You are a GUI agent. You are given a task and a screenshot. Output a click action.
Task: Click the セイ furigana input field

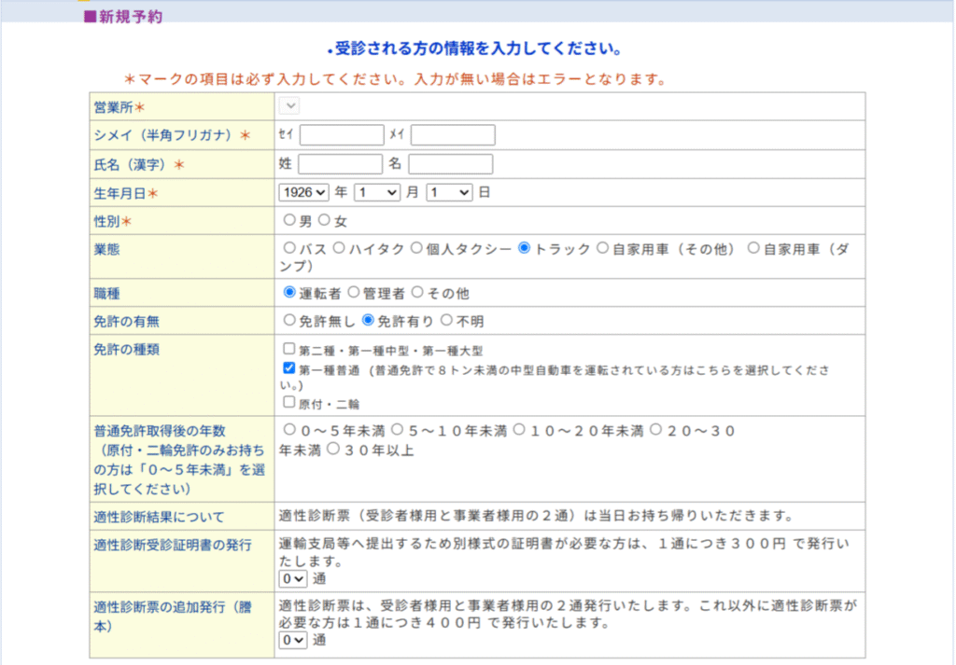[342, 135]
